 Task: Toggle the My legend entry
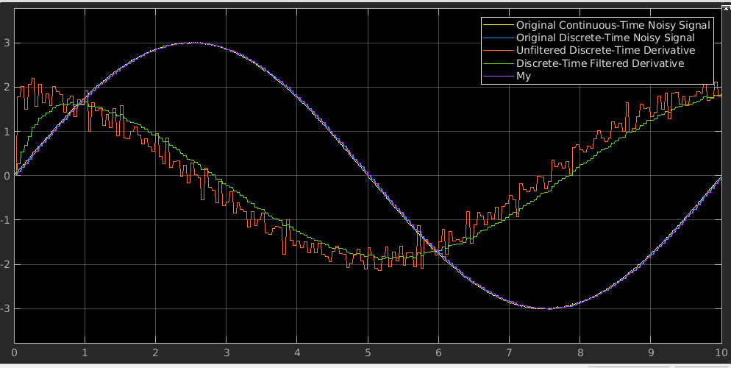point(524,76)
